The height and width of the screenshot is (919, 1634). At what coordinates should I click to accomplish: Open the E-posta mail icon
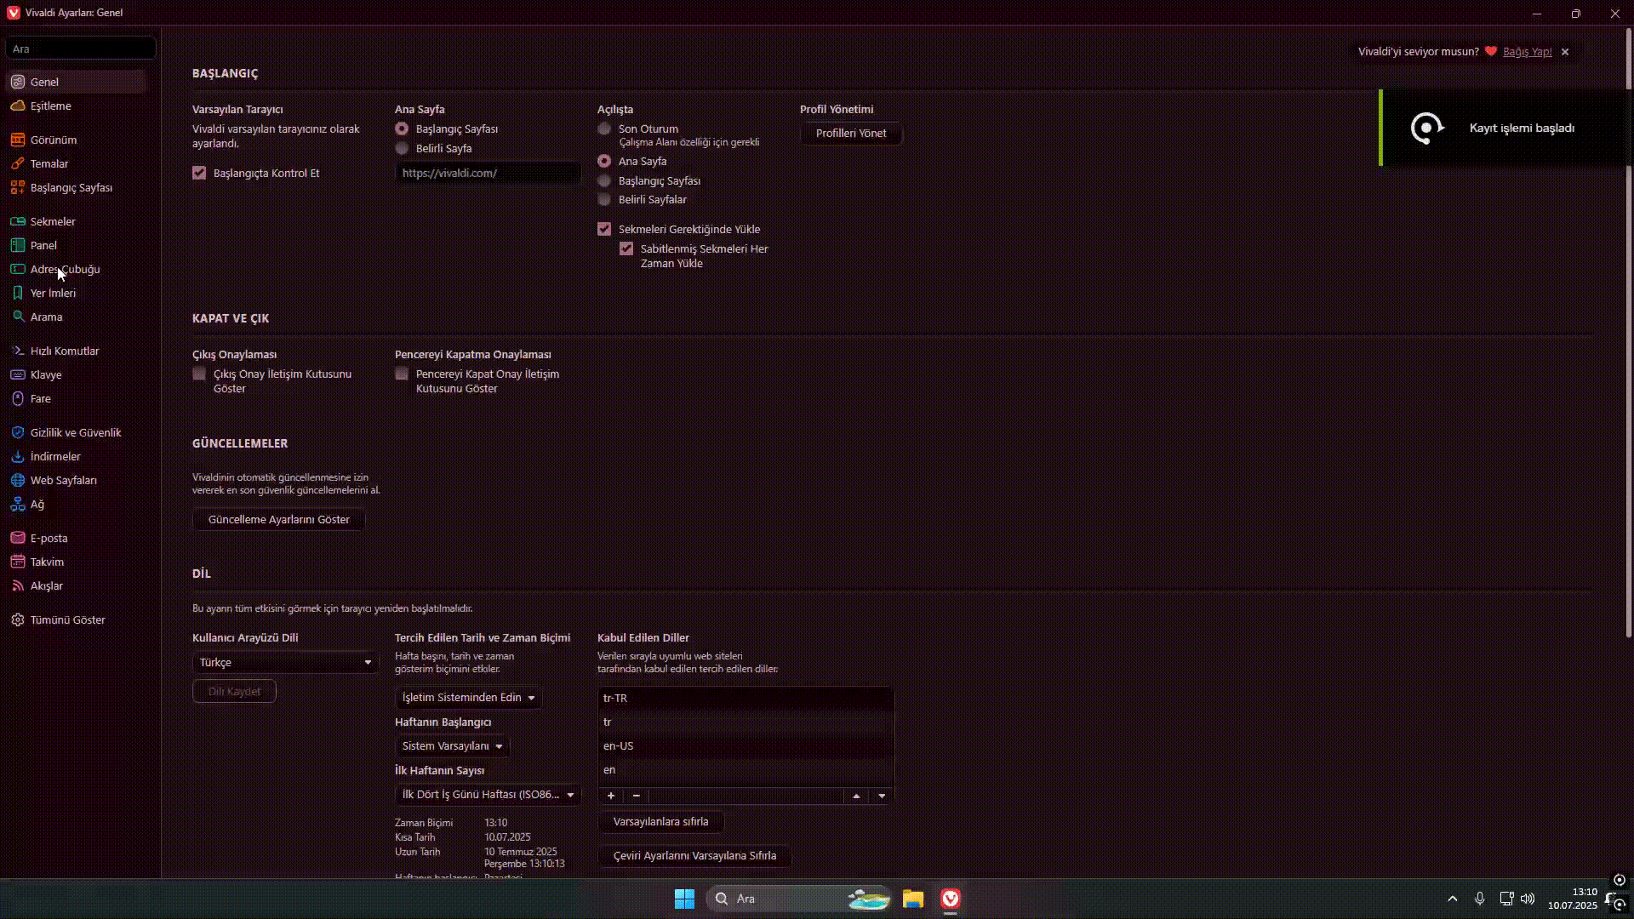pos(17,539)
